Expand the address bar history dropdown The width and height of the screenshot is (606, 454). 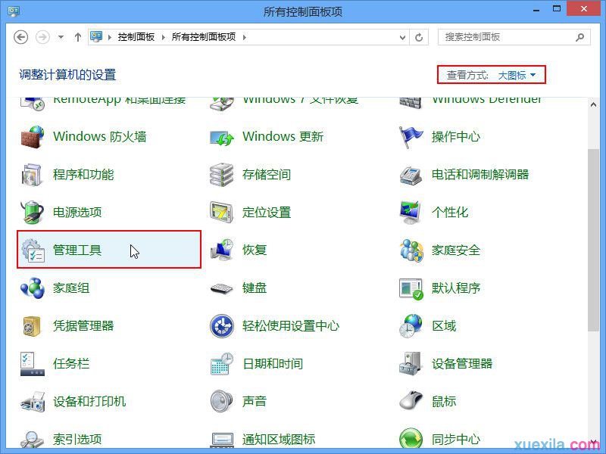tap(402, 37)
